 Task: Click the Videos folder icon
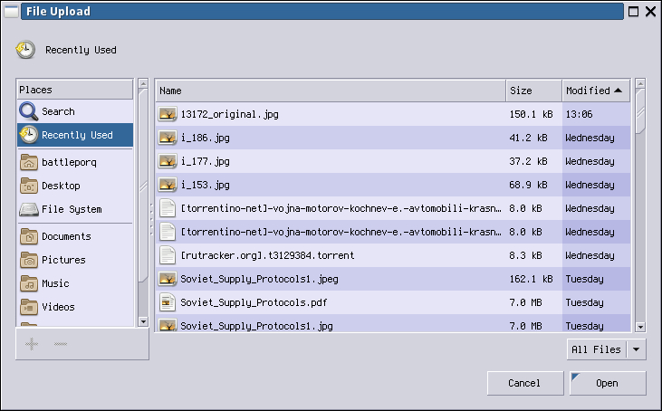pyautogui.click(x=29, y=307)
